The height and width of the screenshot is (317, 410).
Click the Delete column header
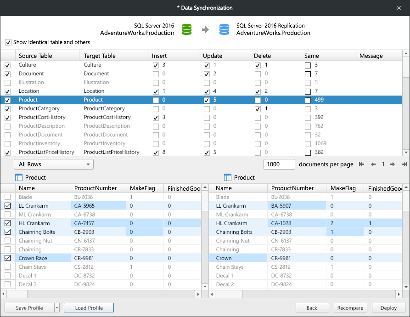point(274,56)
